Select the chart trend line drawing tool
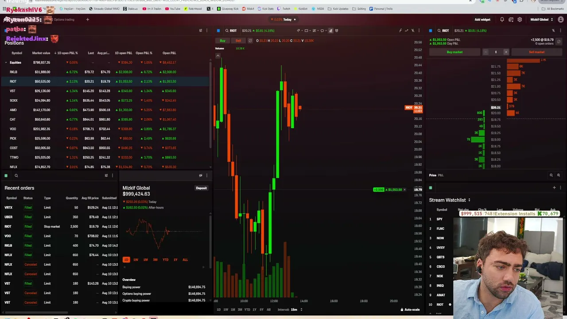 pyautogui.click(x=298, y=31)
